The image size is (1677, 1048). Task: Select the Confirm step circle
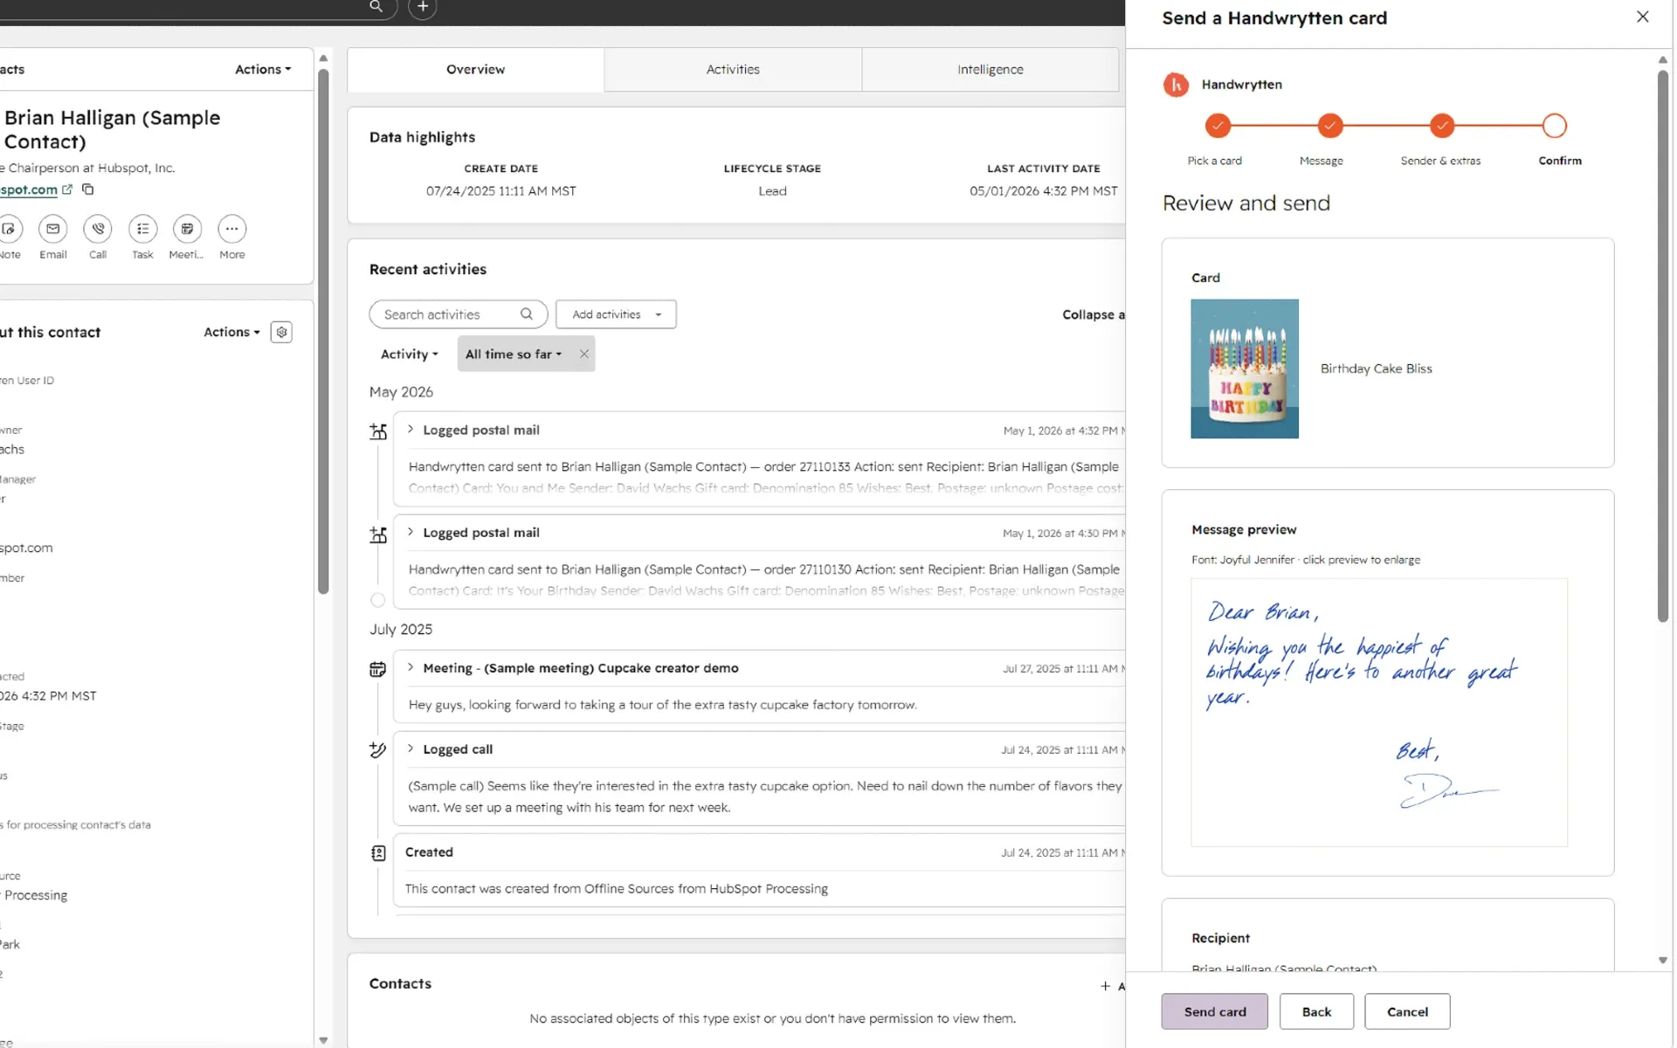click(1554, 126)
